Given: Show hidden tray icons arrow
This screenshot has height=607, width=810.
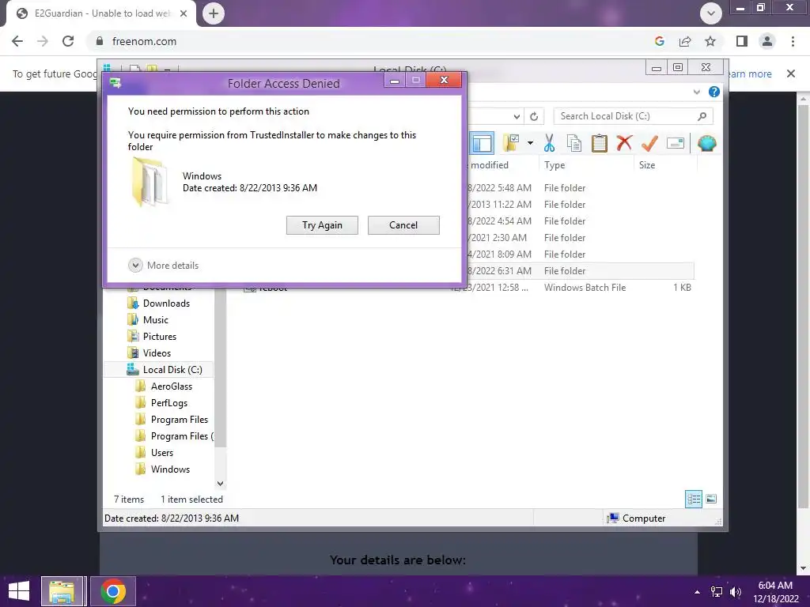Looking at the screenshot, I should point(698,592).
